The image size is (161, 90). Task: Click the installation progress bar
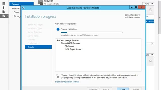(92, 32)
